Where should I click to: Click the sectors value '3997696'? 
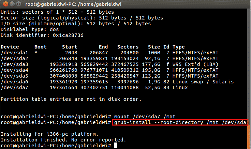tap(128, 82)
